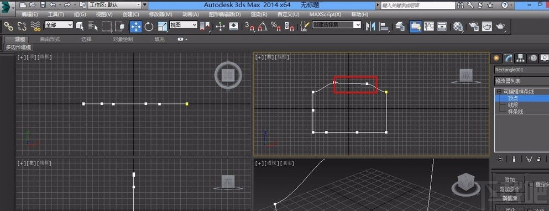Switch to the 对象绘制 ribbon tab

[x=123, y=40]
